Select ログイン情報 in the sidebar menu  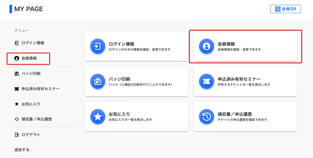tap(33, 43)
